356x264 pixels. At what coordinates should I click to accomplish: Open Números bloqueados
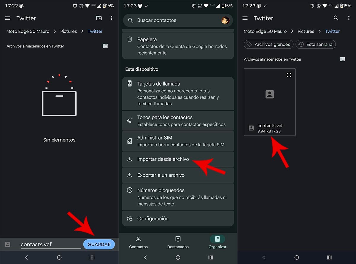[178, 197]
